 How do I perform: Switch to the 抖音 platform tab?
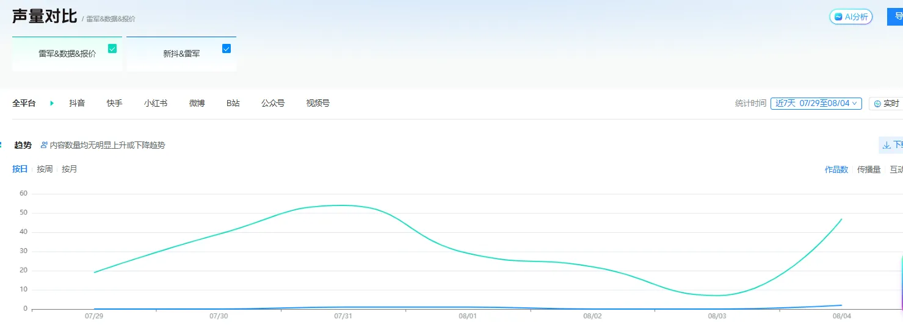coord(77,104)
